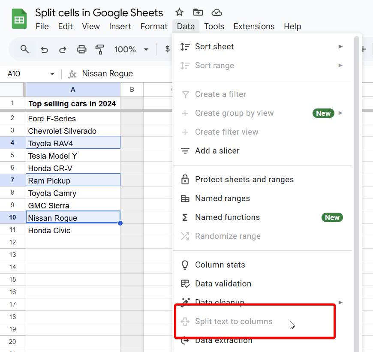This screenshot has height=352, width=373.
Task: Click the Google Sheets home logo
Action: pyautogui.click(x=19, y=18)
